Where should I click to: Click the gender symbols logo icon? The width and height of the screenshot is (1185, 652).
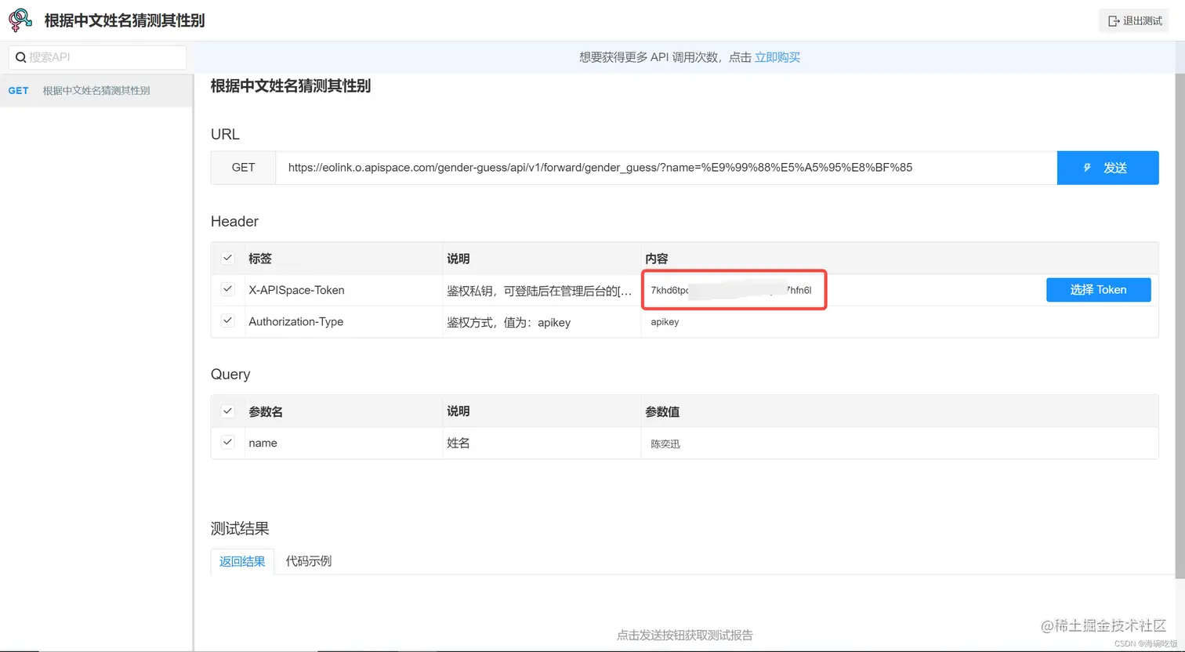point(20,20)
